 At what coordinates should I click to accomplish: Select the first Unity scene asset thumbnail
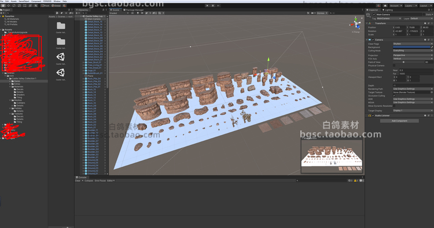(61, 57)
